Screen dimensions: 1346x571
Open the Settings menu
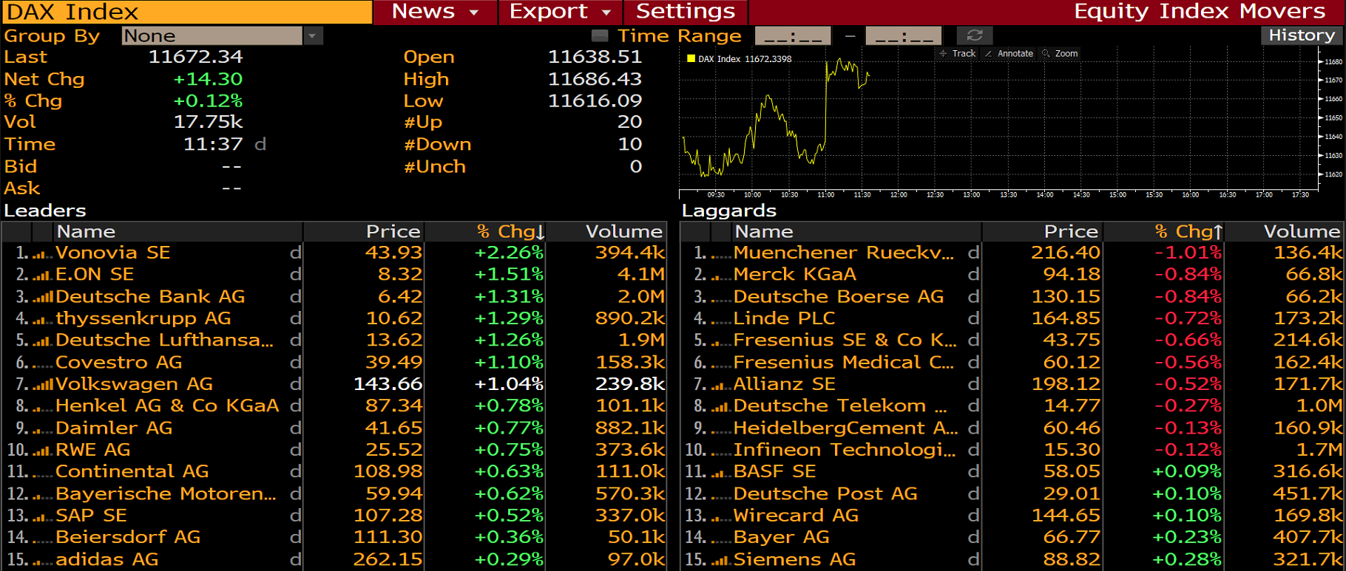(686, 12)
